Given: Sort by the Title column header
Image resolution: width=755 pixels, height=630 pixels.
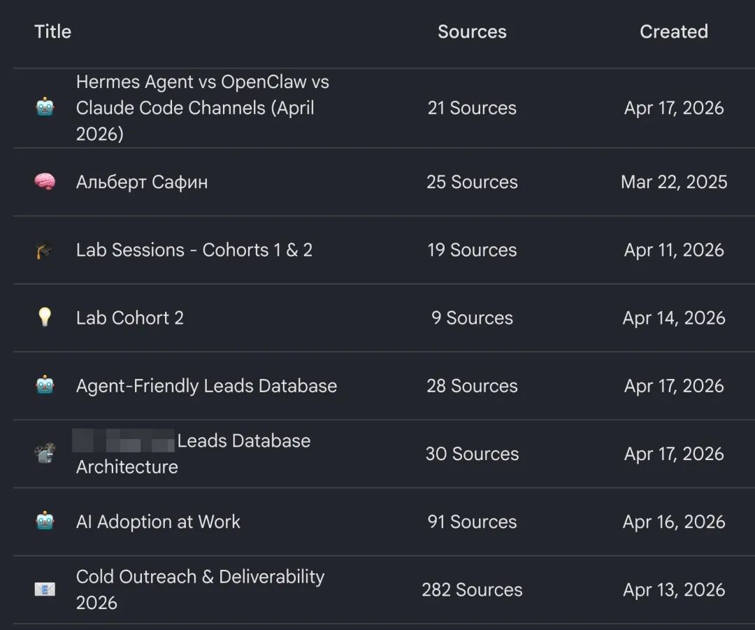Looking at the screenshot, I should pyautogui.click(x=53, y=31).
